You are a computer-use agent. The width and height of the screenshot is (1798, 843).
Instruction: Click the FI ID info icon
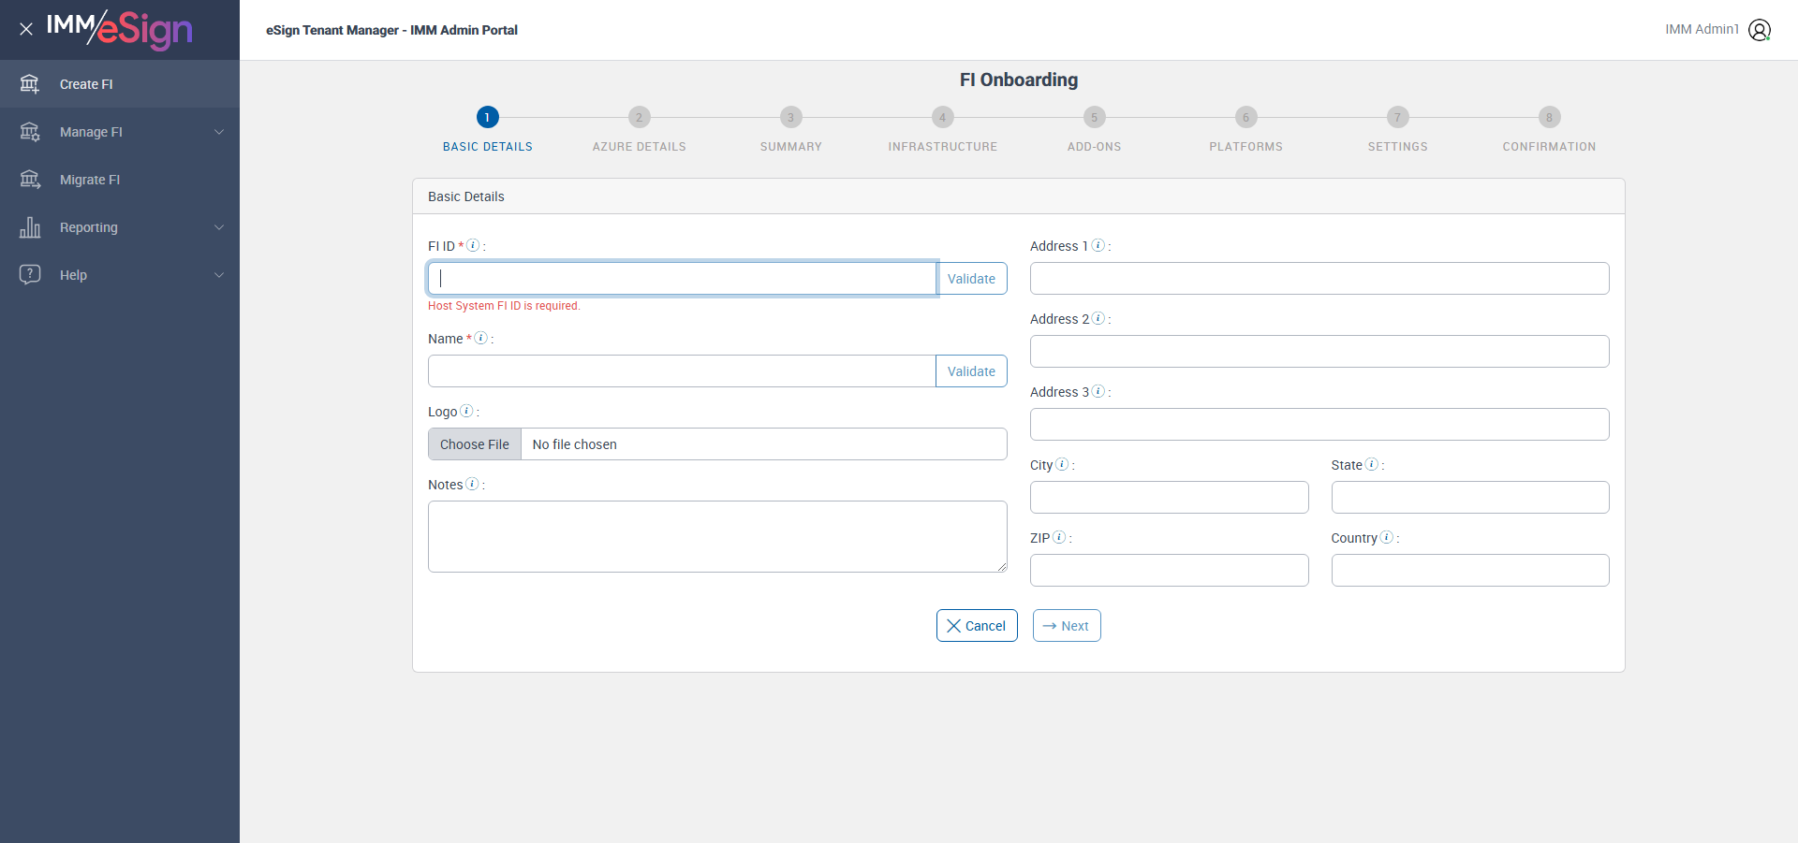tap(473, 245)
